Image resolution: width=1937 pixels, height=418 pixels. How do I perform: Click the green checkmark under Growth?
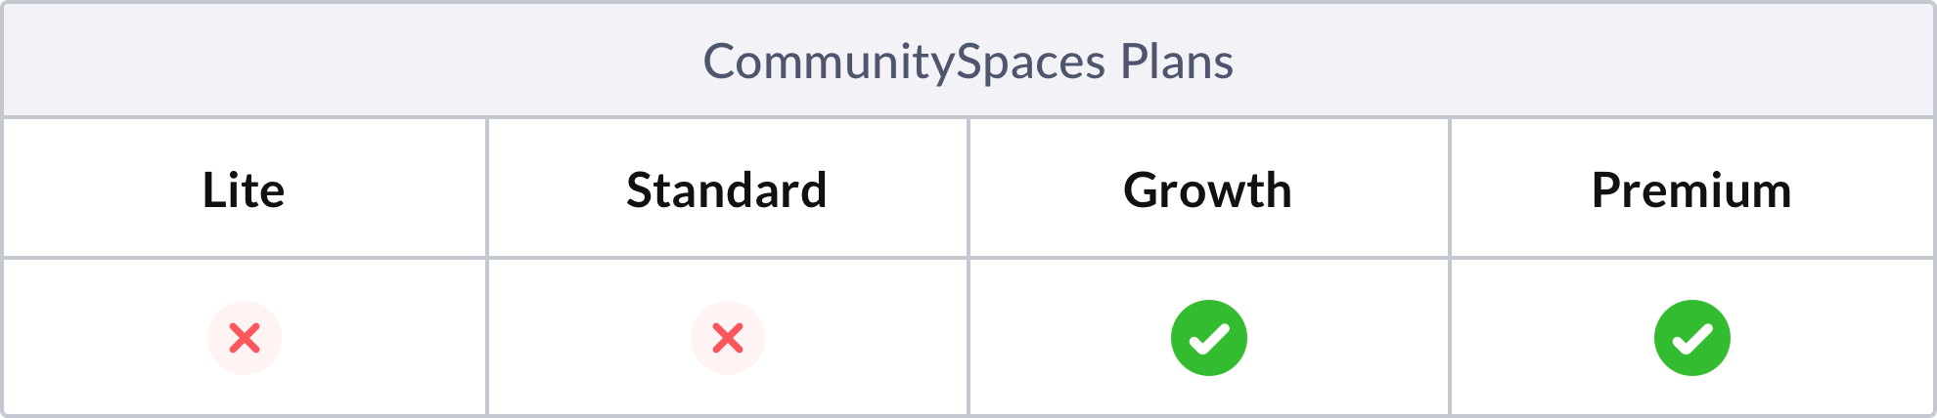(1209, 338)
